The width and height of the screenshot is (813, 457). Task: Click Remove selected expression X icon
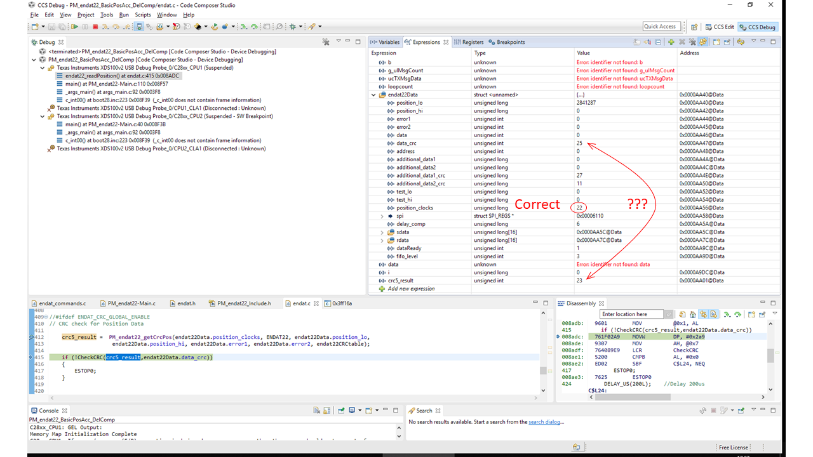(x=682, y=42)
